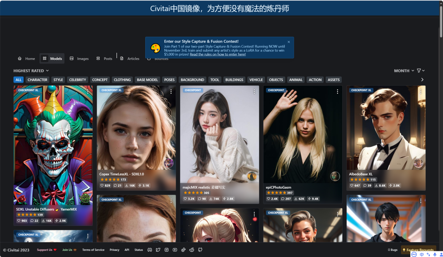Filter by CONCEPT category

point(100,80)
